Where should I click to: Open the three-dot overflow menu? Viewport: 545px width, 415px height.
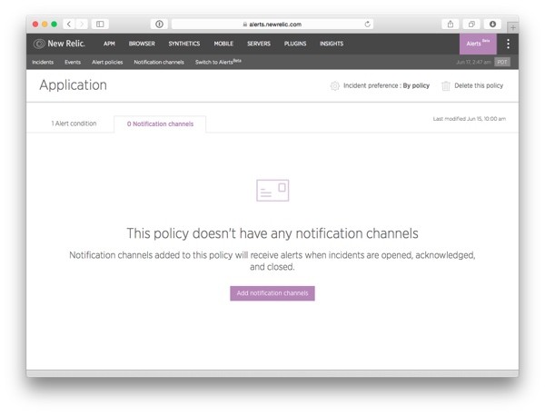[x=508, y=44]
